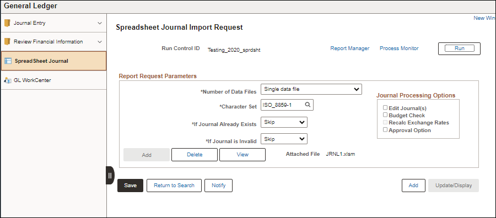Screen dimensions: 496x218
Task: Click the General Ledger title
Action: (x=31, y=6)
